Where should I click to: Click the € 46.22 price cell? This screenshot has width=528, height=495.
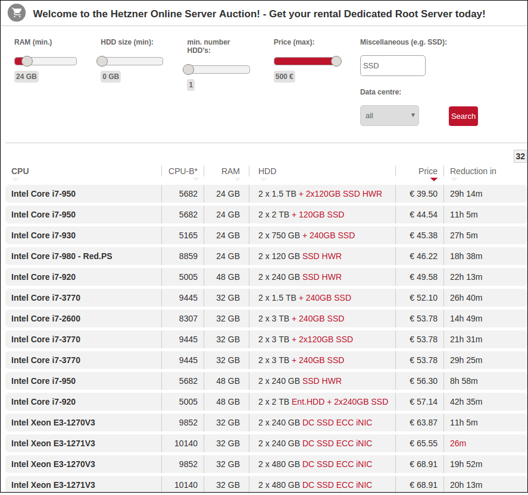[x=423, y=256]
